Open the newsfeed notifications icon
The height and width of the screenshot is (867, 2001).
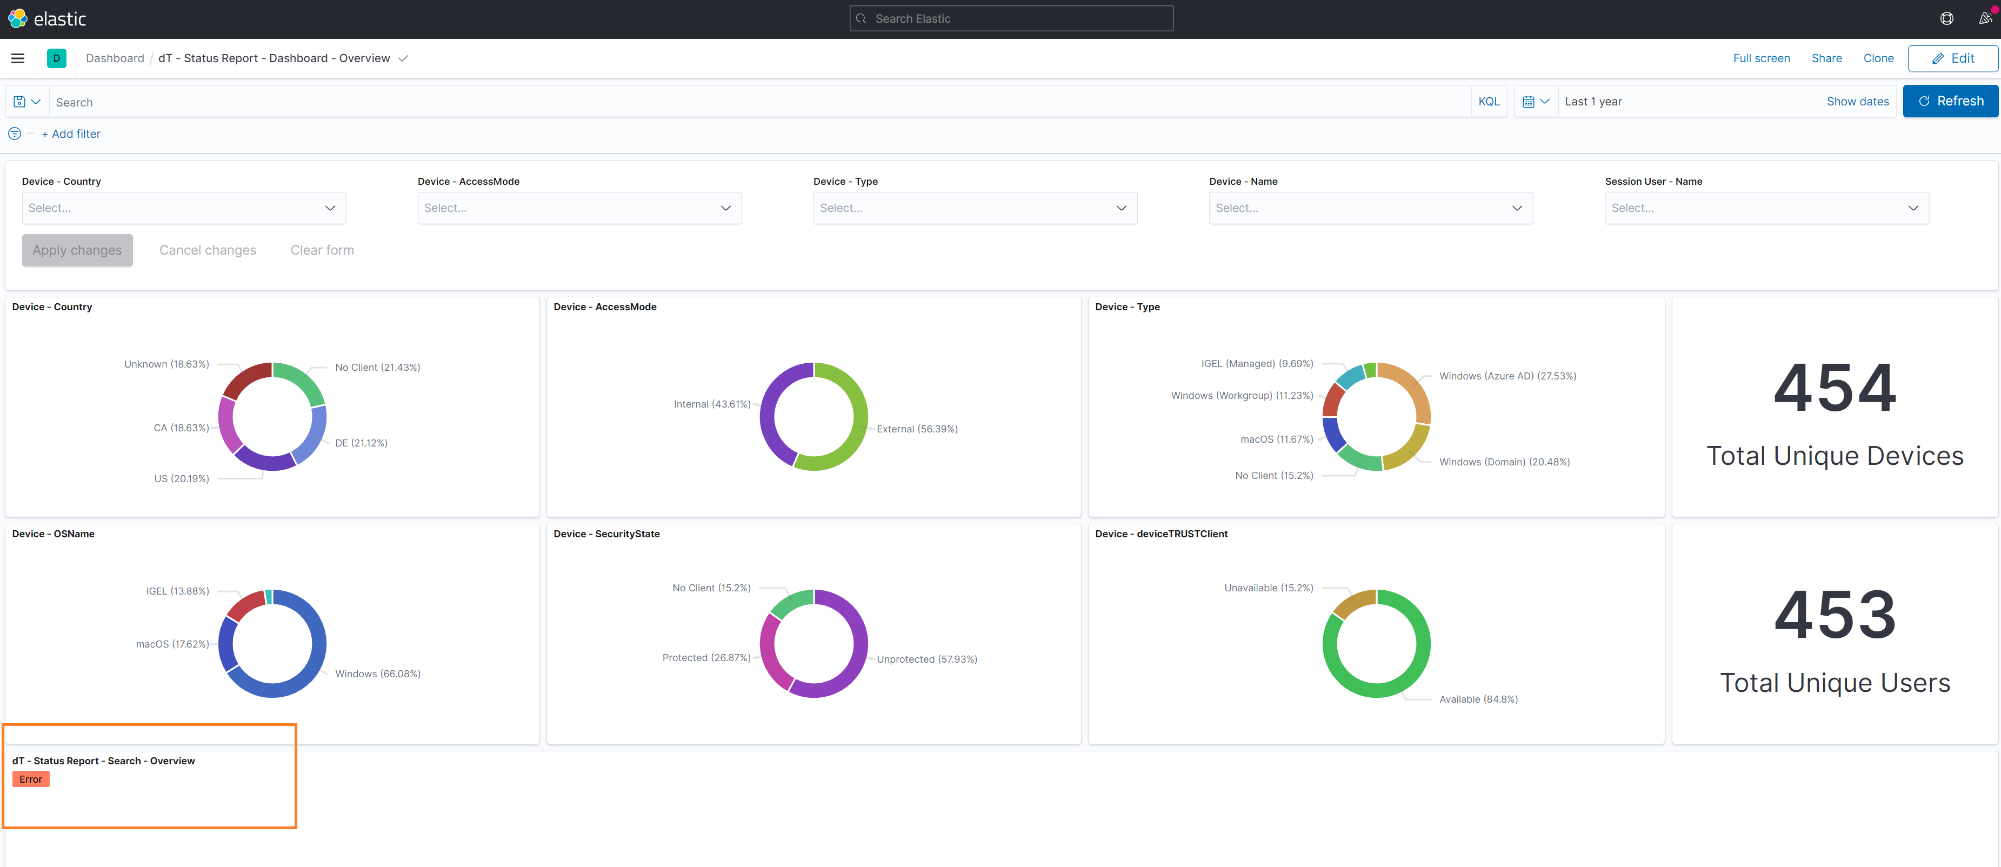click(1985, 18)
